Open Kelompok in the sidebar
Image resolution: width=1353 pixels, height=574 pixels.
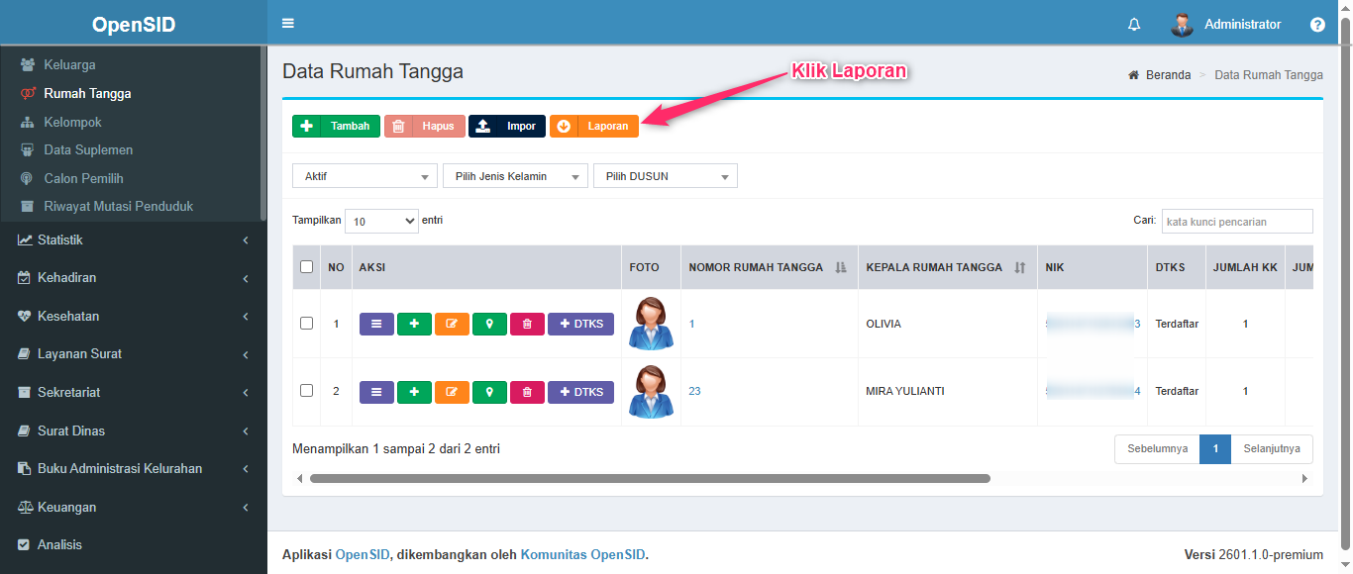coord(72,122)
